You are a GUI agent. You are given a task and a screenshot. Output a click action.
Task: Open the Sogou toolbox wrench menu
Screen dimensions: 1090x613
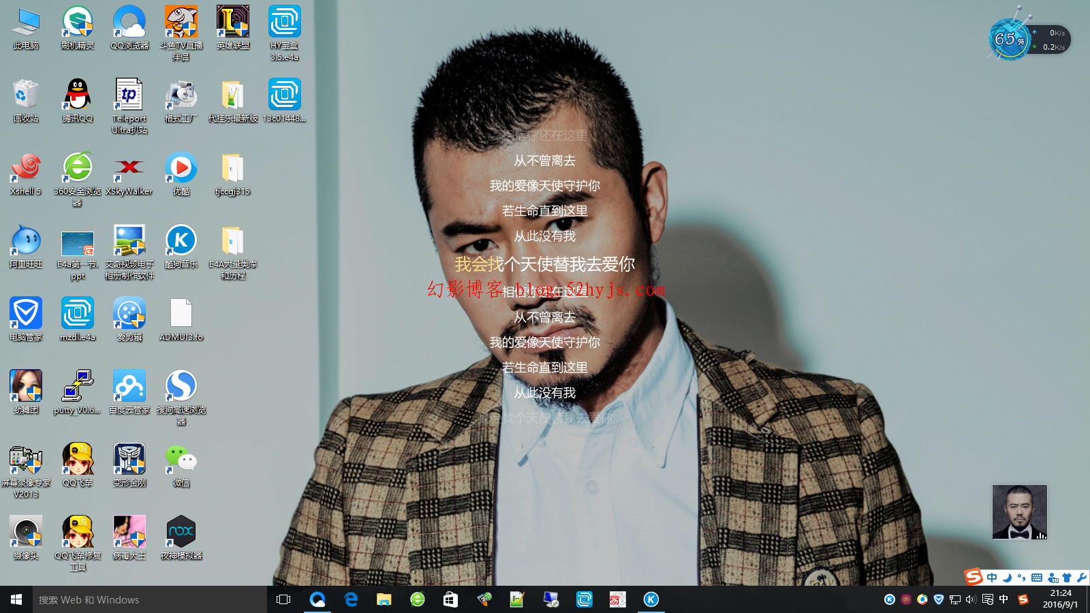1081,578
